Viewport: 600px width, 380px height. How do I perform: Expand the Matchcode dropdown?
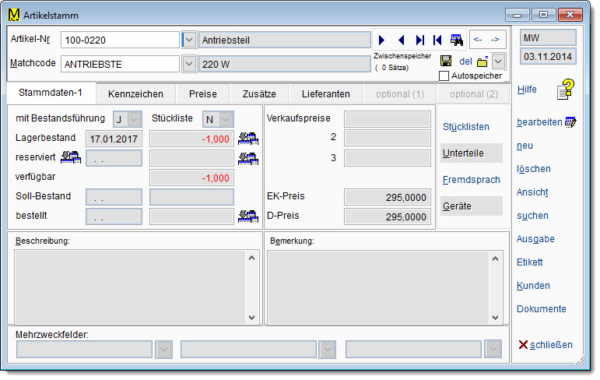point(189,64)
